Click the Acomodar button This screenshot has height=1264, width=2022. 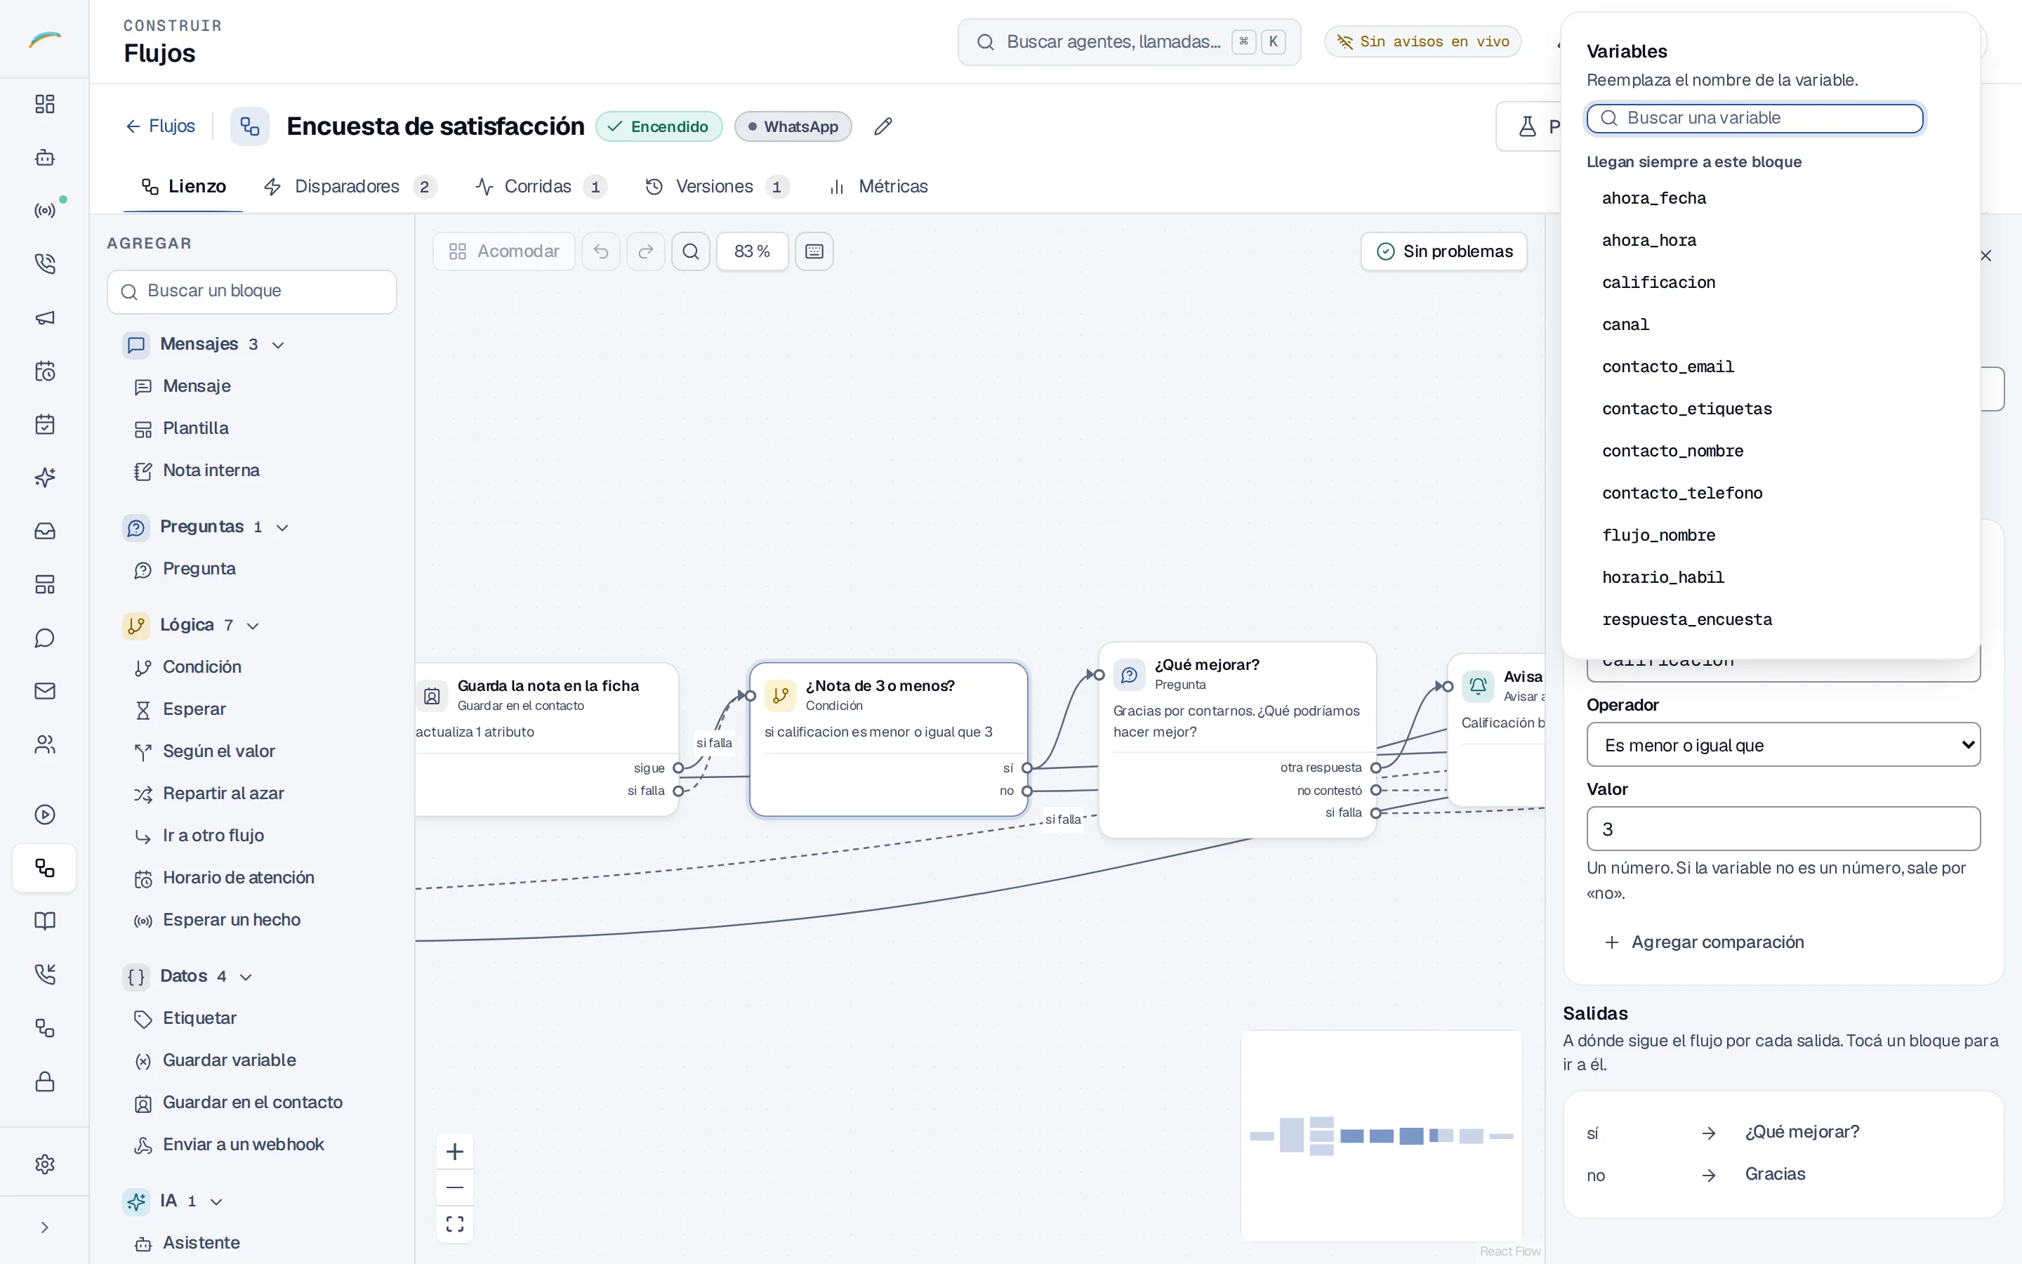pyautogui.click(x=504, y=251)
